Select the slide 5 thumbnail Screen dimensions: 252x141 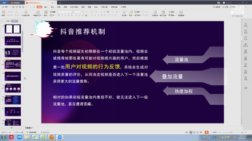coord(13,41)
